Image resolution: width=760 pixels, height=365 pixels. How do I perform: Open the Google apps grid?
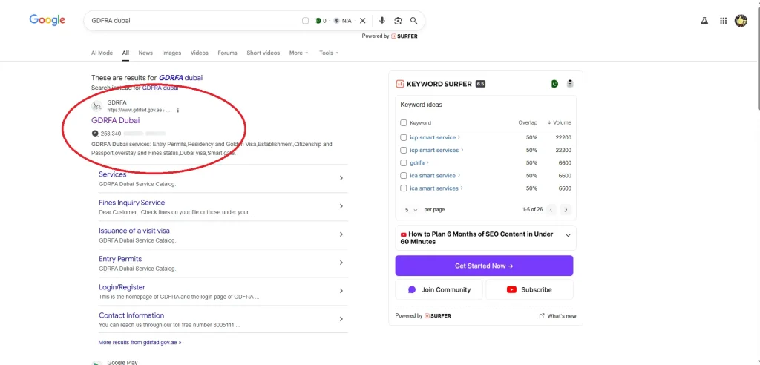[724, 21]
